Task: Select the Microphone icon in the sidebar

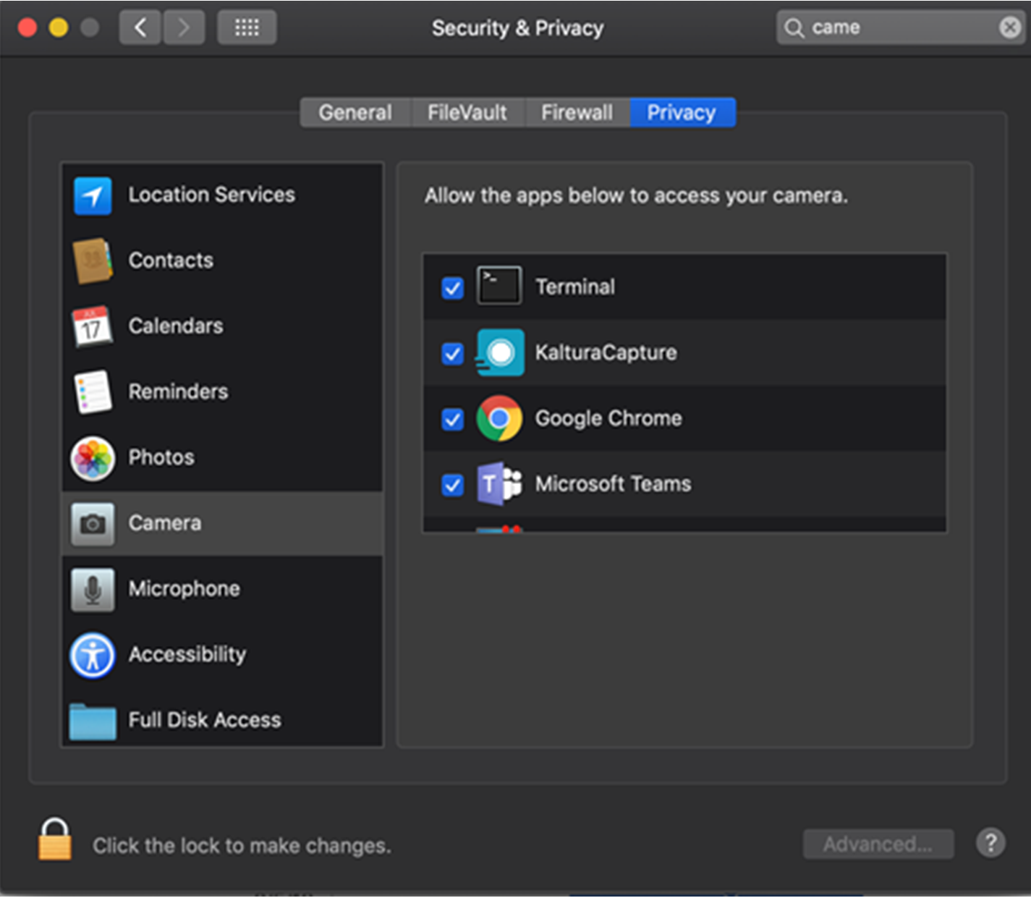Action: pos(93,590)
